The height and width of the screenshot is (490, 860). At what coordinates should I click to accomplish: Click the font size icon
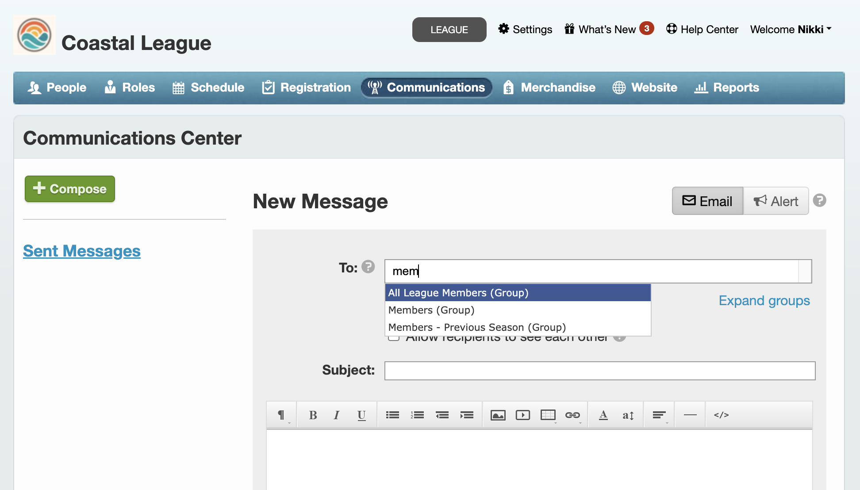point(628,415)
